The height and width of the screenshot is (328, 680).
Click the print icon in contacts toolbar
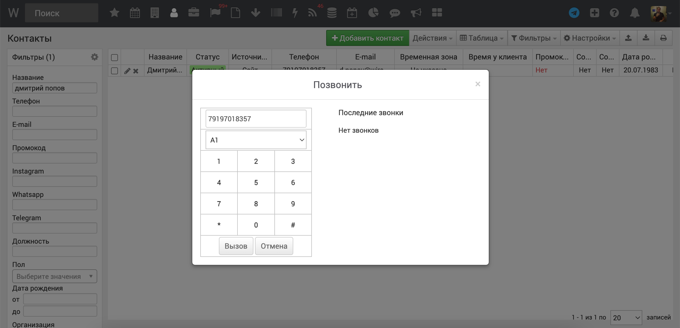click(x=663, y=38)
